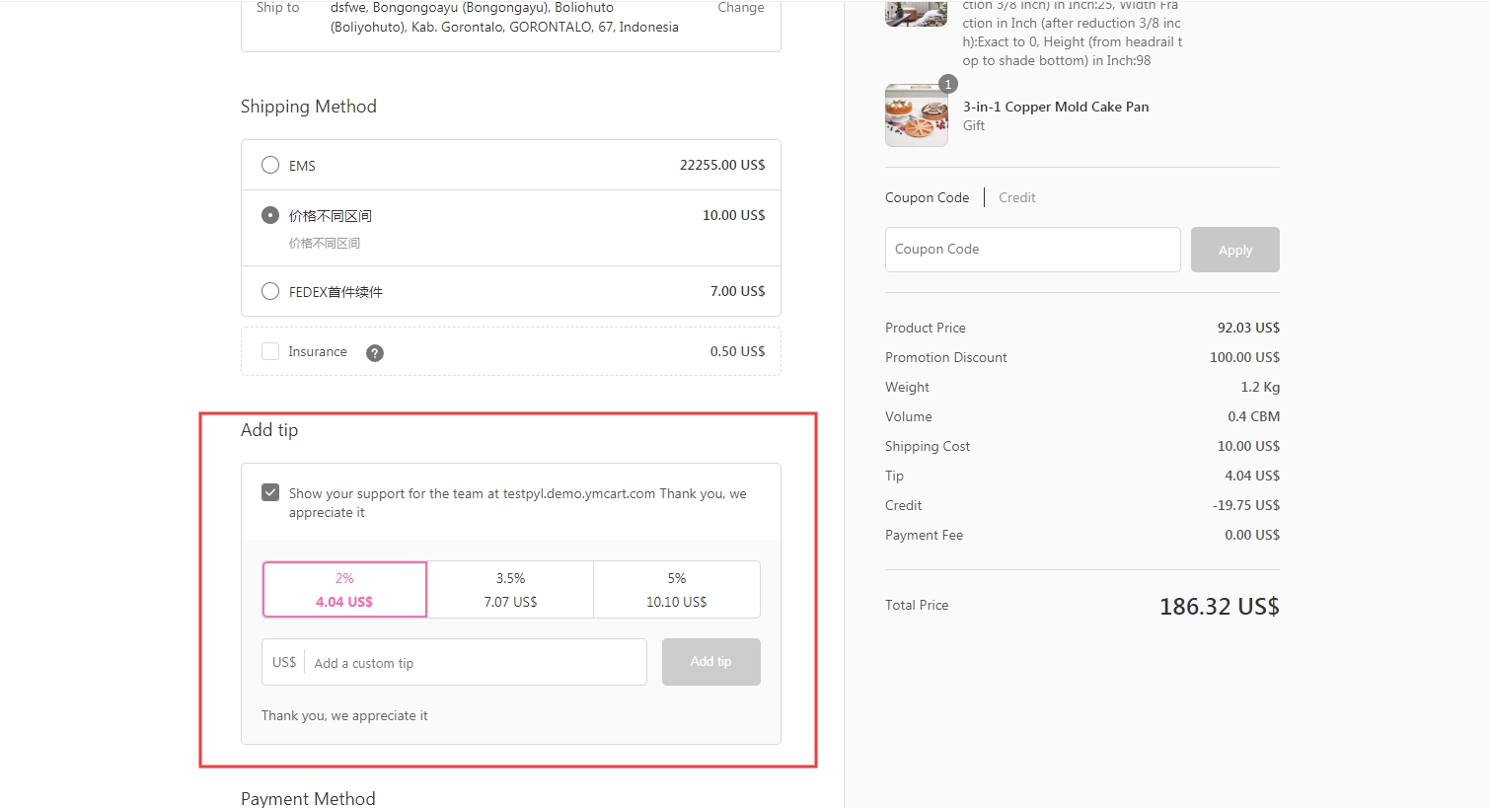Click the top product thumbnail in order summary
1490x808 pixels.
(x=916, y=13)
